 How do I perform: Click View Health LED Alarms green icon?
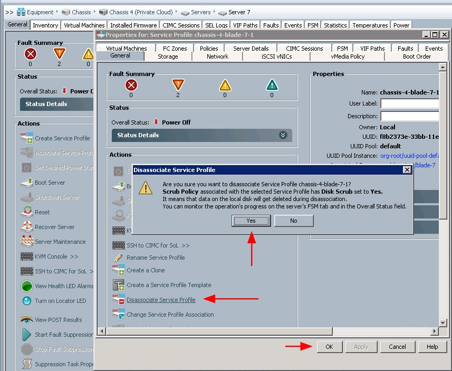pyautogui.click(x=27, y=286)
